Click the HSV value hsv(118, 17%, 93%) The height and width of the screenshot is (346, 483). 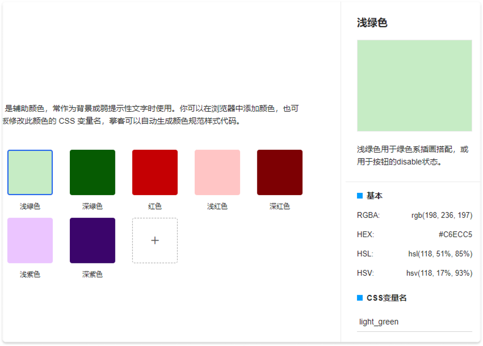pyautogui.click(x=439, y=273)
